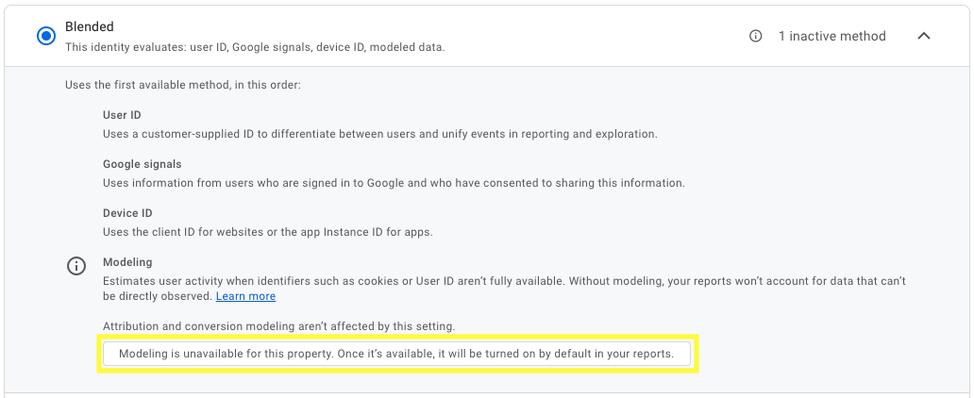
Task: Click the attribution and conversion modeling note
Action: pyautogui.click(x=278, y=326)
